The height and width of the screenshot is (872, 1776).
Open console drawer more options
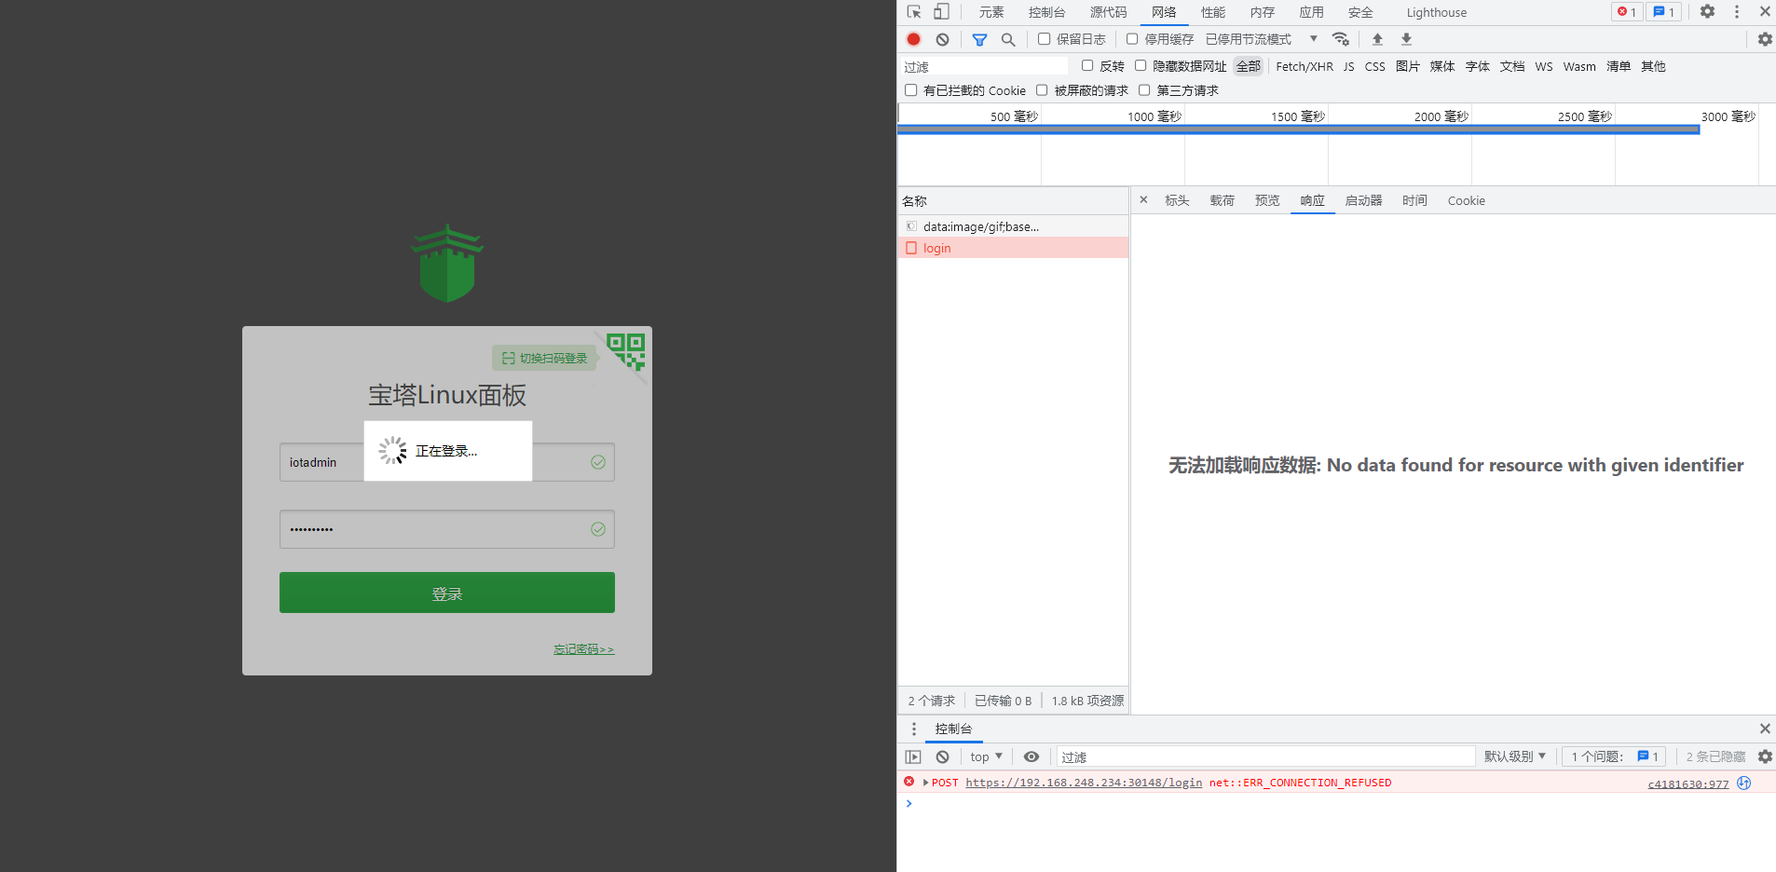914,729
